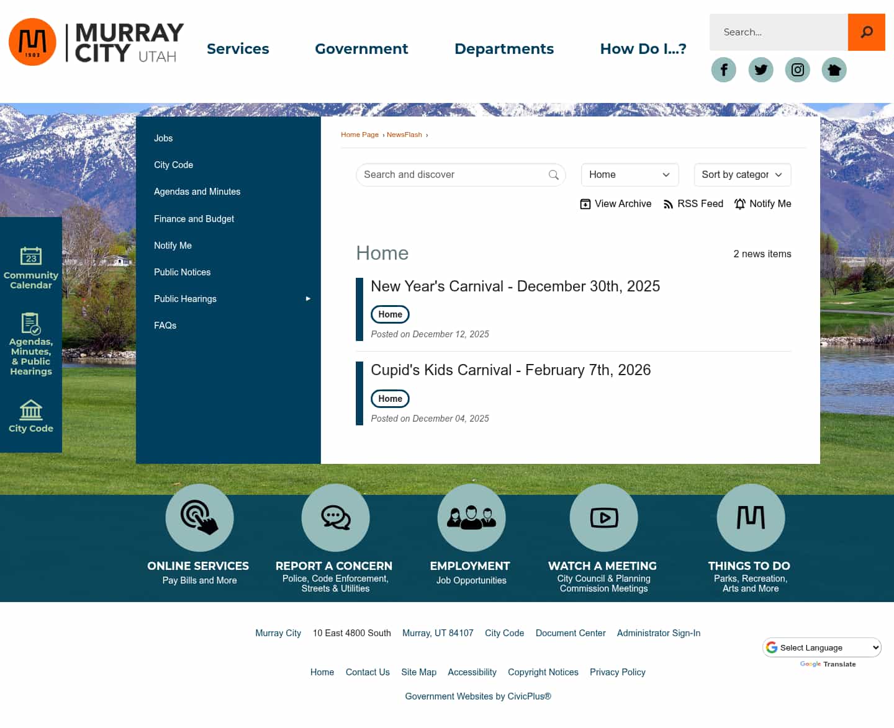Screen dimensions: 894x728
Task: Open the New Year's Carnival news article
Action: tap(515, 286)
